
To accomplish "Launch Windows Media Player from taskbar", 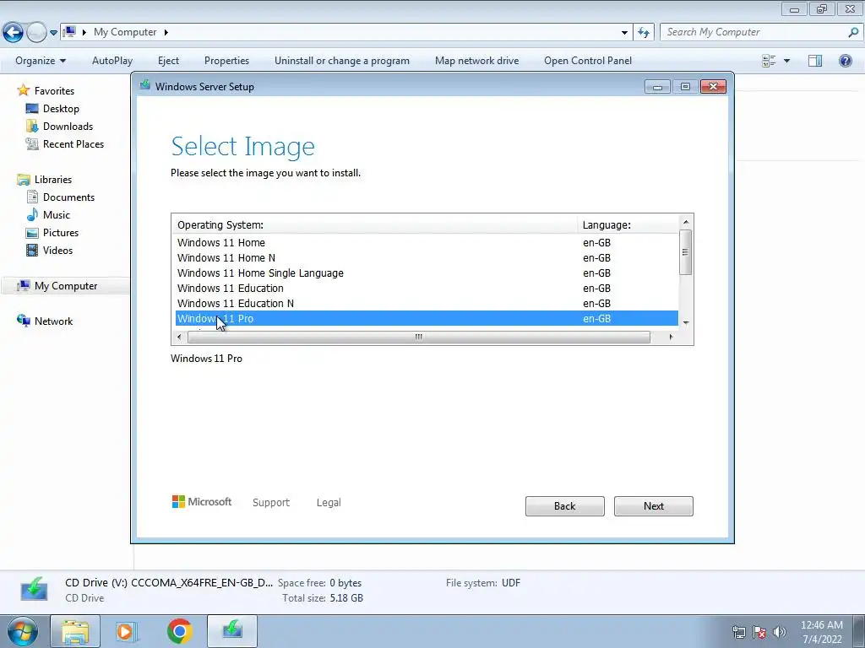I will pos(127,631).
